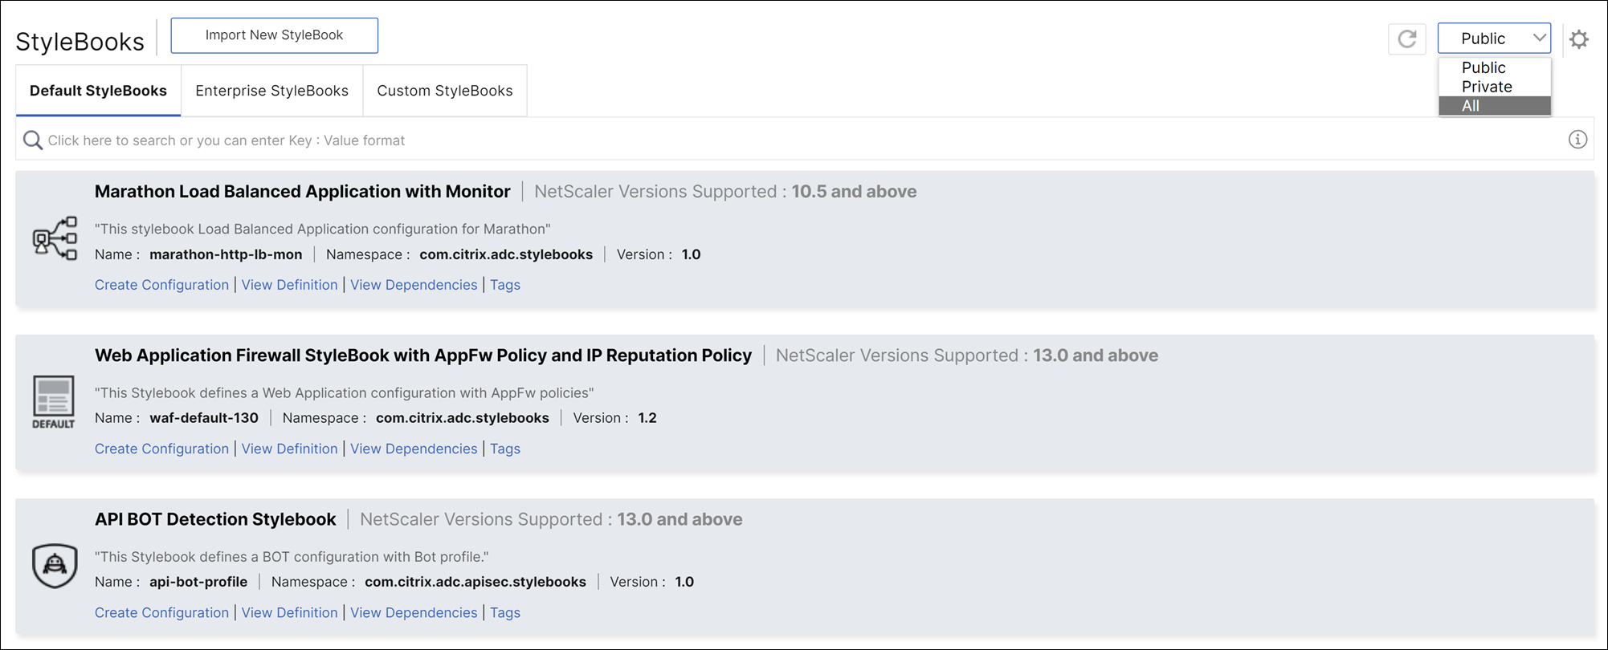Click the search info icon
The width and height of the screenshot is (1608, 650).
tap(1577, 140)
